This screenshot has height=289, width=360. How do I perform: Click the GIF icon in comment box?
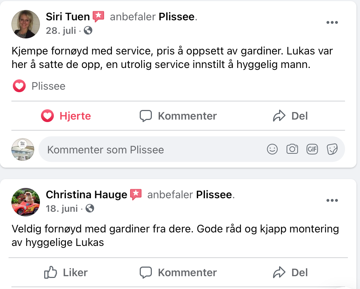click(312, 149)
